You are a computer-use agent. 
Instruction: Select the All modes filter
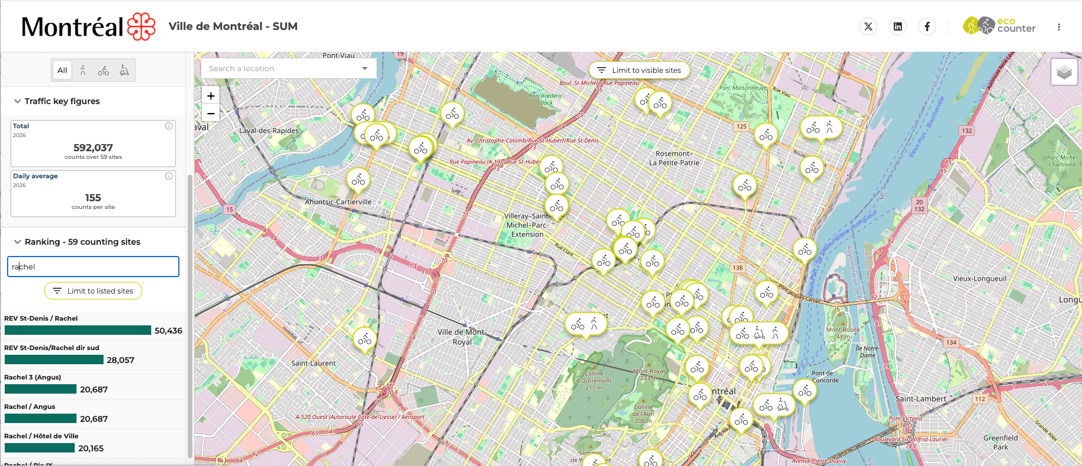point(62,71)
